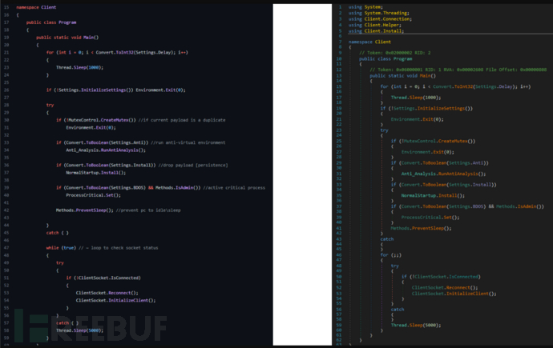Image resolution: width=553 pixels, height=348 pixels.
Task: Click the "//run anti-virtual environment" comment
Action: [188, 142]
